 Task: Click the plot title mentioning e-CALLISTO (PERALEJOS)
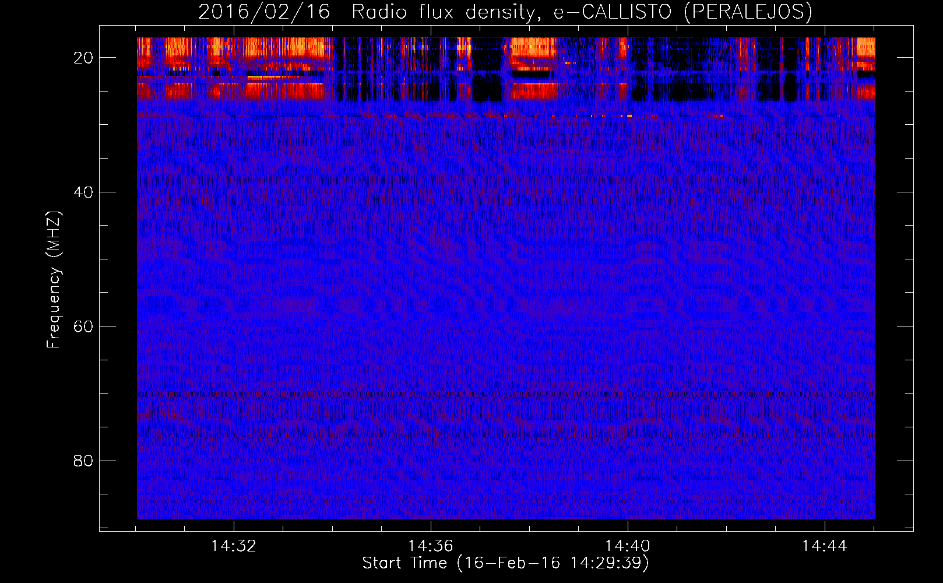coord(505,12)
